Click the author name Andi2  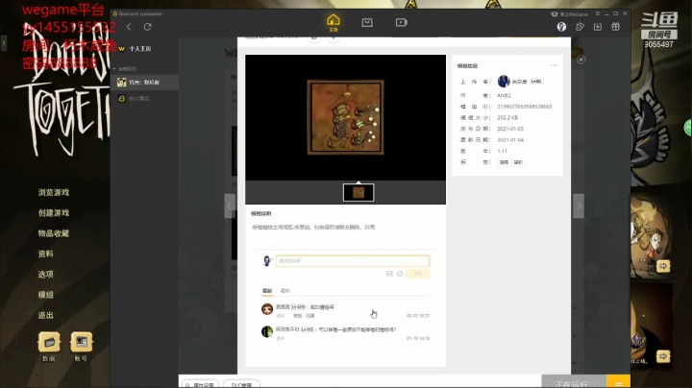[504, 95]
